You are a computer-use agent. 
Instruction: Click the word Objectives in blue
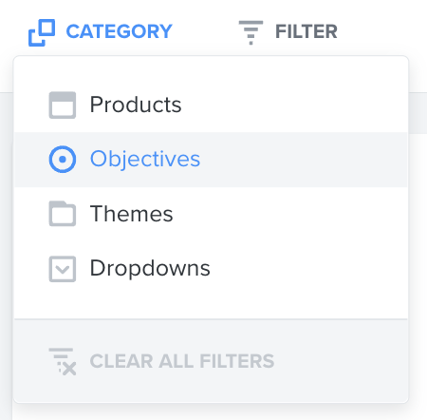[x=145, y=160]
